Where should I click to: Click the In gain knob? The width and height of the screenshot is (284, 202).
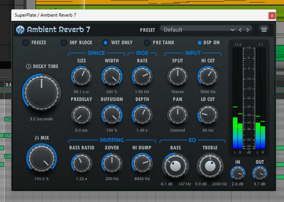coord(237,173)
